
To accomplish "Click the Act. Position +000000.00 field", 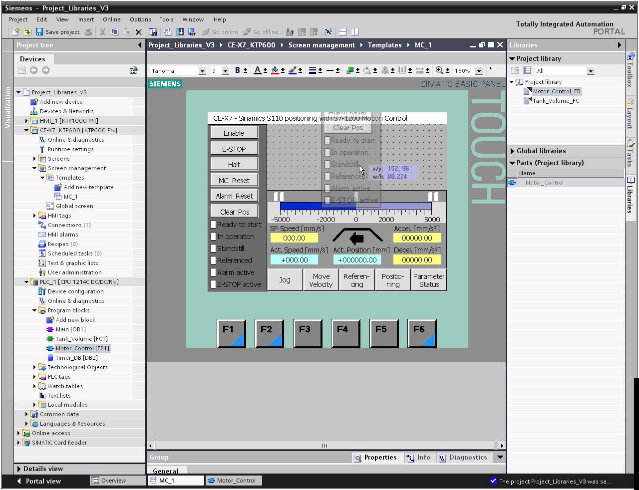I will point(357,260).
